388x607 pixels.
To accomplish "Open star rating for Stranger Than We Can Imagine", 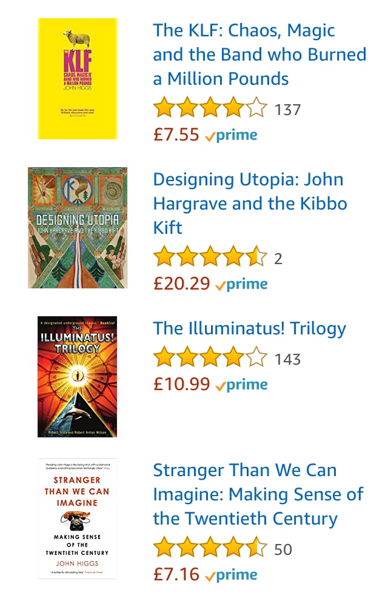I will pos(210,549).
